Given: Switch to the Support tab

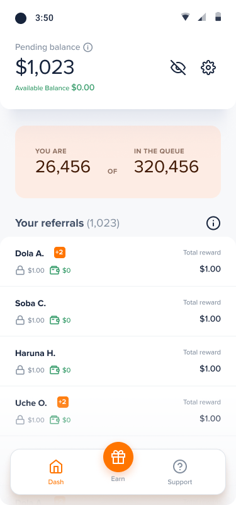Looking at the screenshot, I should tap(180, 472).
